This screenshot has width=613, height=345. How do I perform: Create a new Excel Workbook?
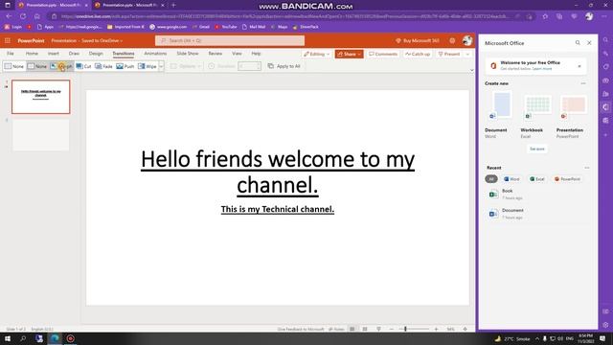(x=536, y=115)
